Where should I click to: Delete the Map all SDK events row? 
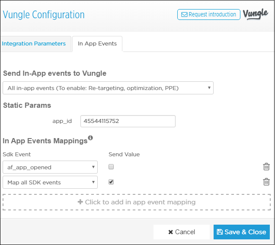point(266,182)
